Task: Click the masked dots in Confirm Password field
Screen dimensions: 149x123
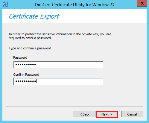Action: (x=26, y=81)
